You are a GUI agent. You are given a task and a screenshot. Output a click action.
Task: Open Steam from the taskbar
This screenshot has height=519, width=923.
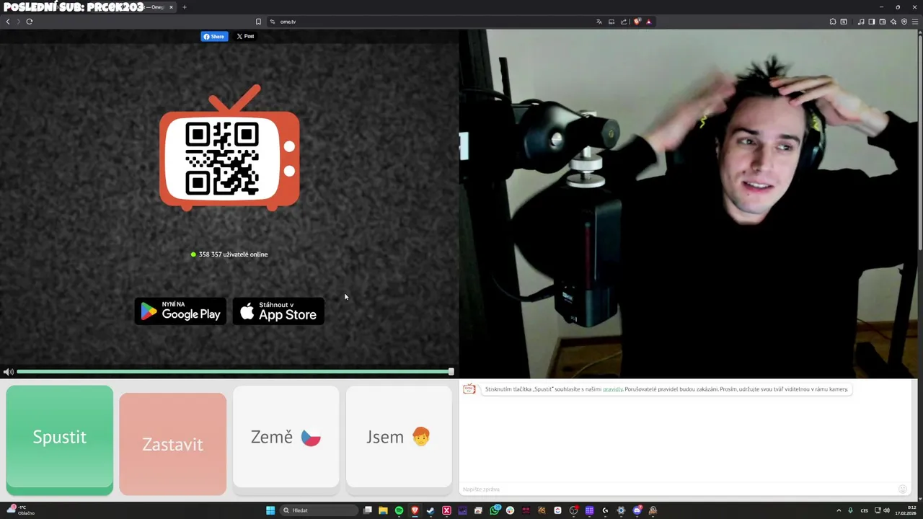point(430,510)
